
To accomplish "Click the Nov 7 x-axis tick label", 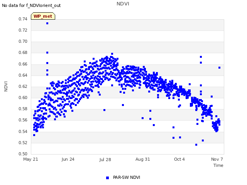I will [217, 159].
